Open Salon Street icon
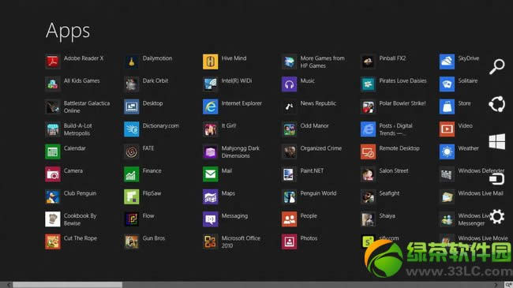This screenshot has height=288, width=513. point(368,174)
